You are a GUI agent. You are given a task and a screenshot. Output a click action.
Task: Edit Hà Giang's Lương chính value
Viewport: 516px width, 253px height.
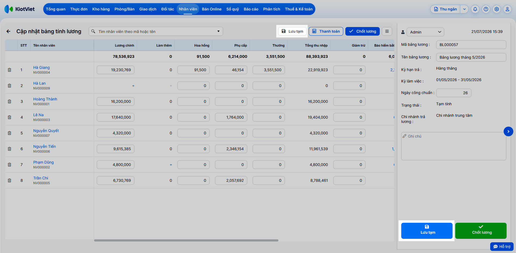tap(116, 70)
